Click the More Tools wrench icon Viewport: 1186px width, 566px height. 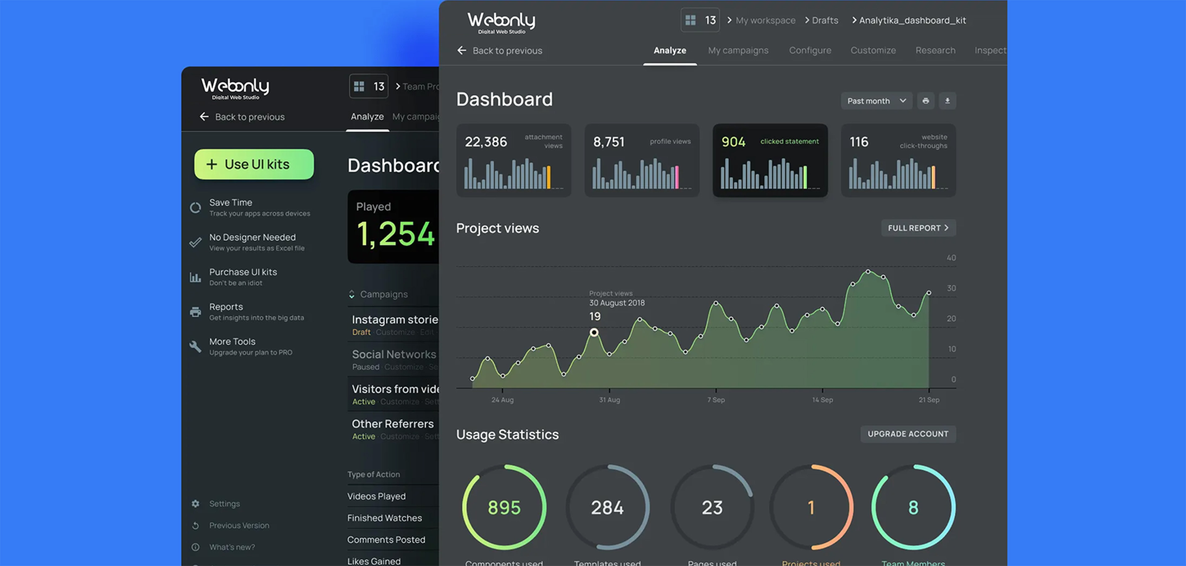tap(196, 346)
